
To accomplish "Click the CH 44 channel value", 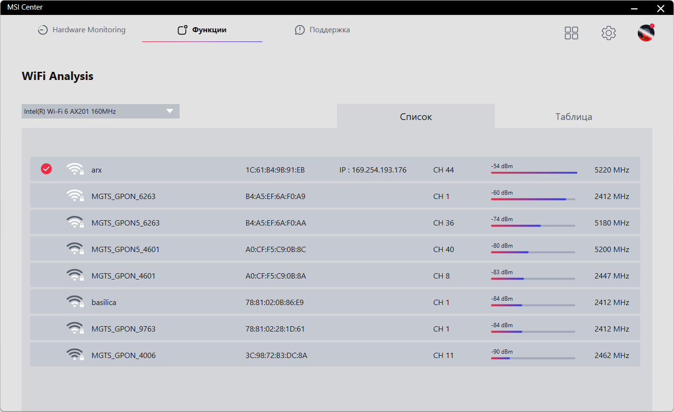I will [x=443, y=170].
